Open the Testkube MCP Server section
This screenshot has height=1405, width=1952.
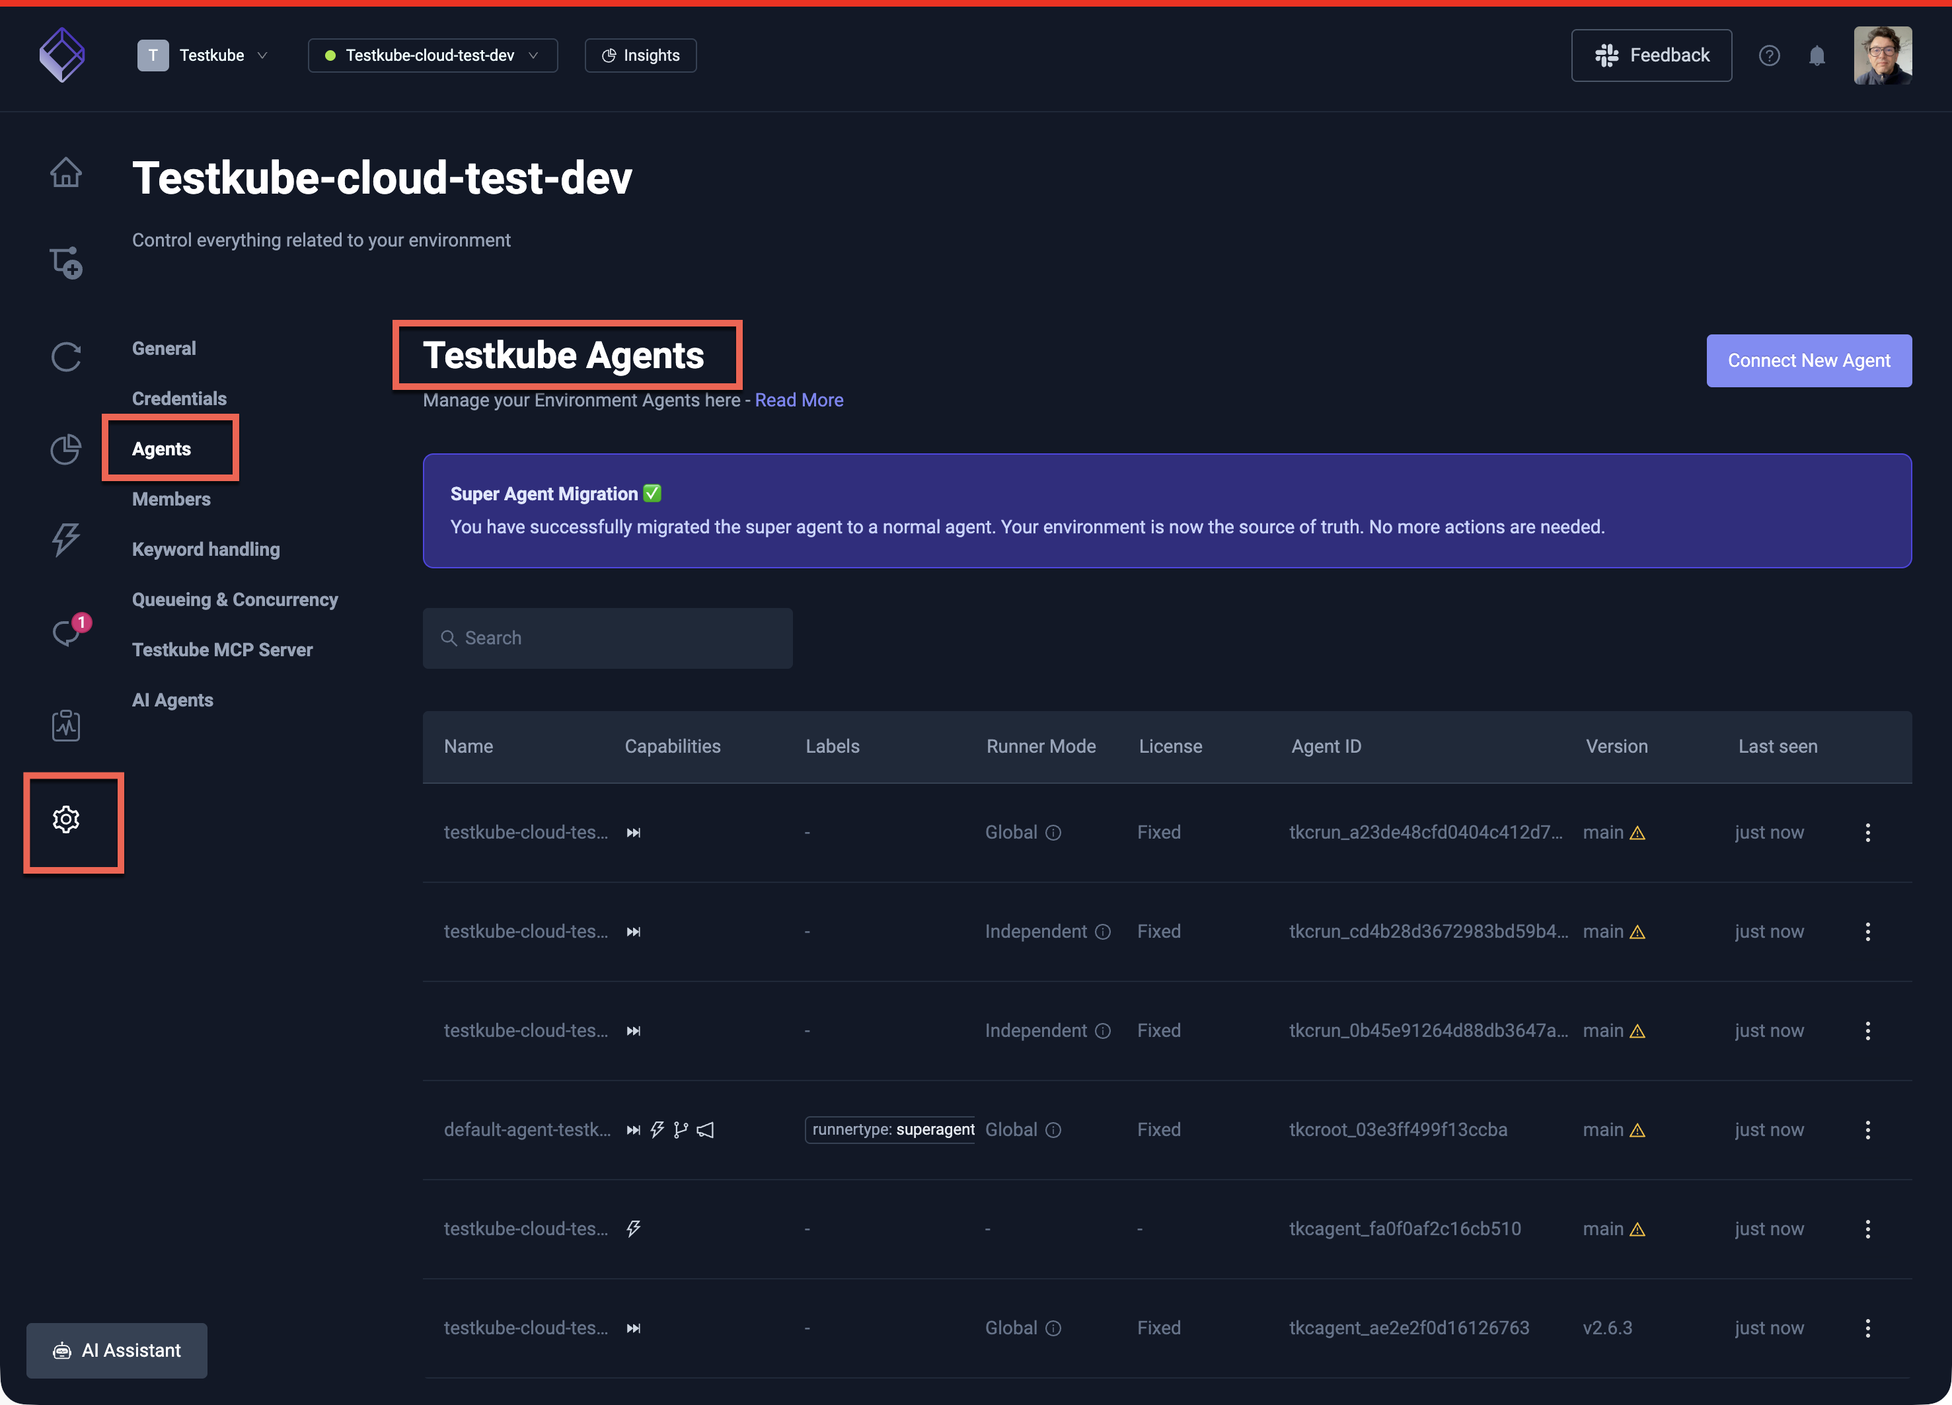[222, 650]
